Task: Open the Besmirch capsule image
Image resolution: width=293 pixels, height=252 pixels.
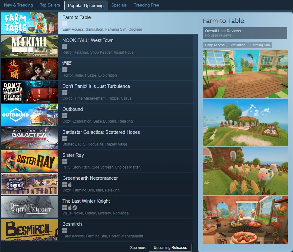Action: point(29,230)
